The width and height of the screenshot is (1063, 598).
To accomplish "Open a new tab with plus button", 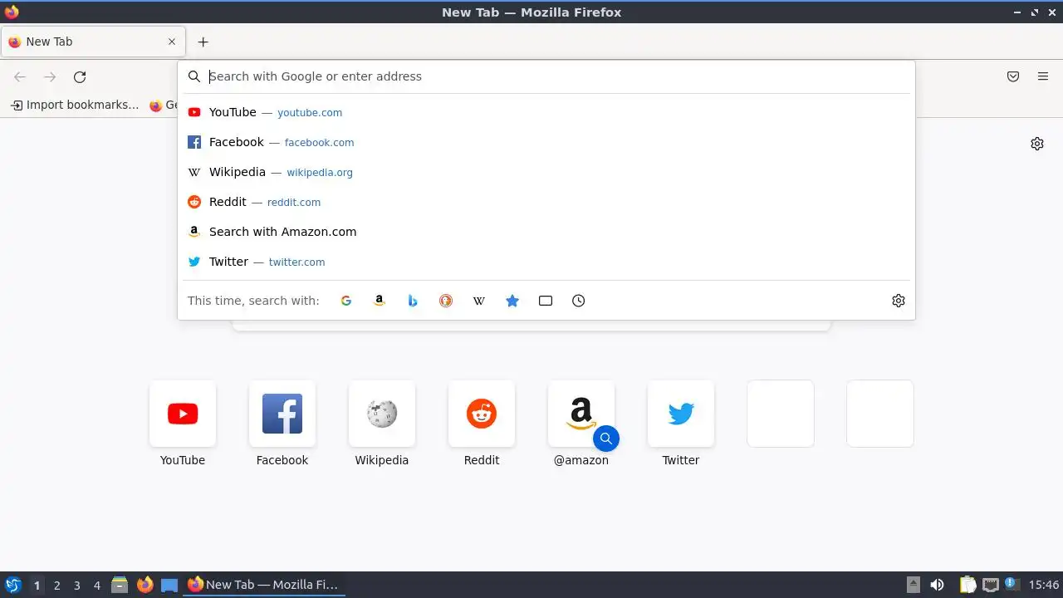I will click(203, 42).
